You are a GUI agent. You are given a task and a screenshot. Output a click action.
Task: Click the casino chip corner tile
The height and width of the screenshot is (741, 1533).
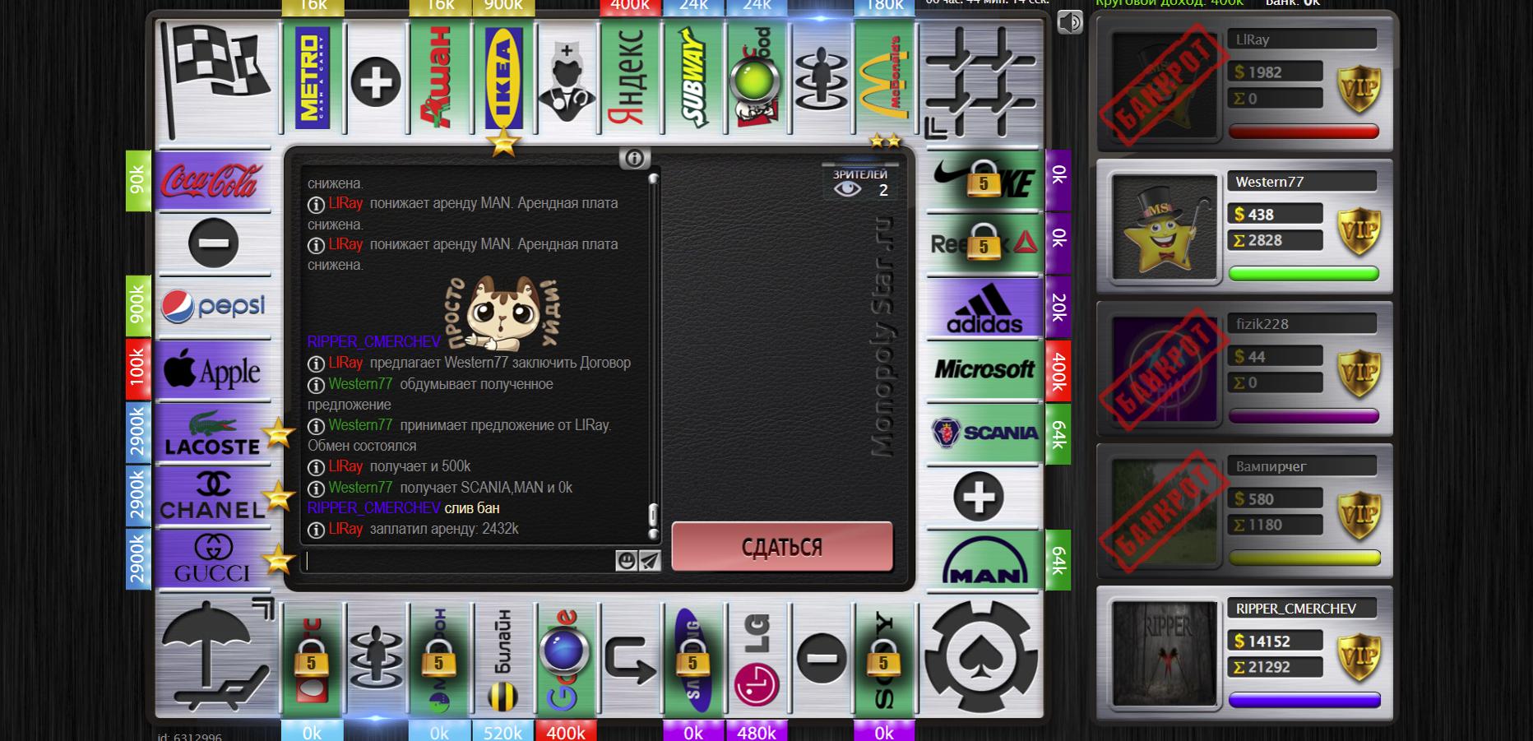point(980,656)
